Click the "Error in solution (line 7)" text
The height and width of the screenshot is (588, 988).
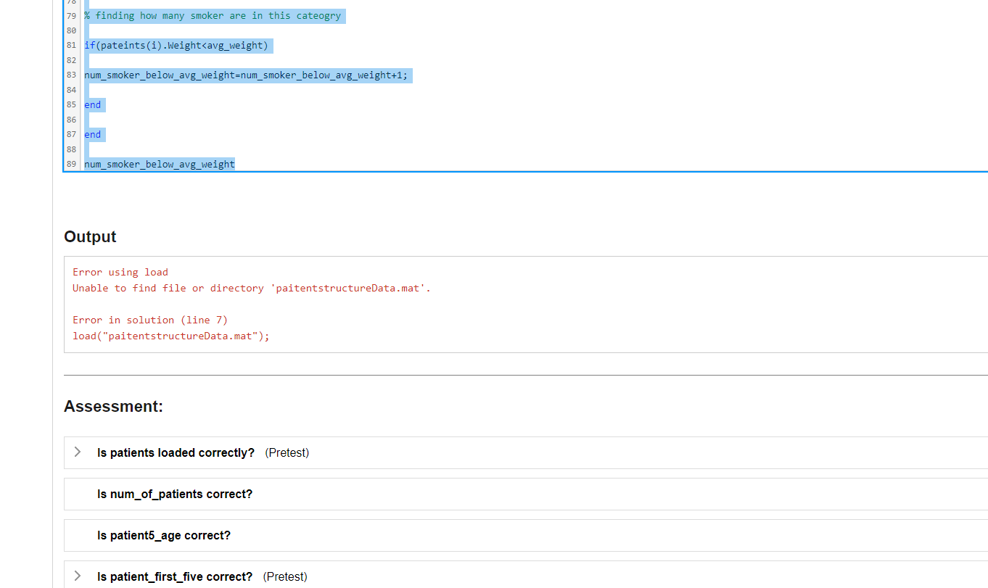(148, 319)
